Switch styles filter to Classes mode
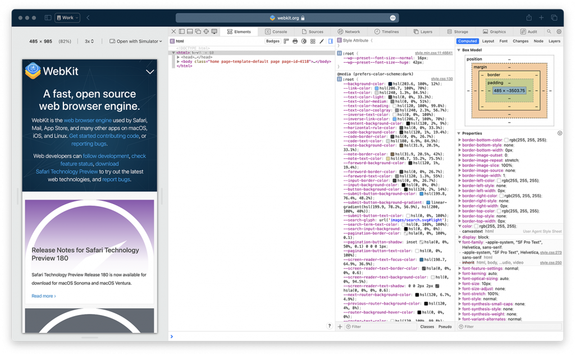575x355 pixels. [x=427, y=326]
